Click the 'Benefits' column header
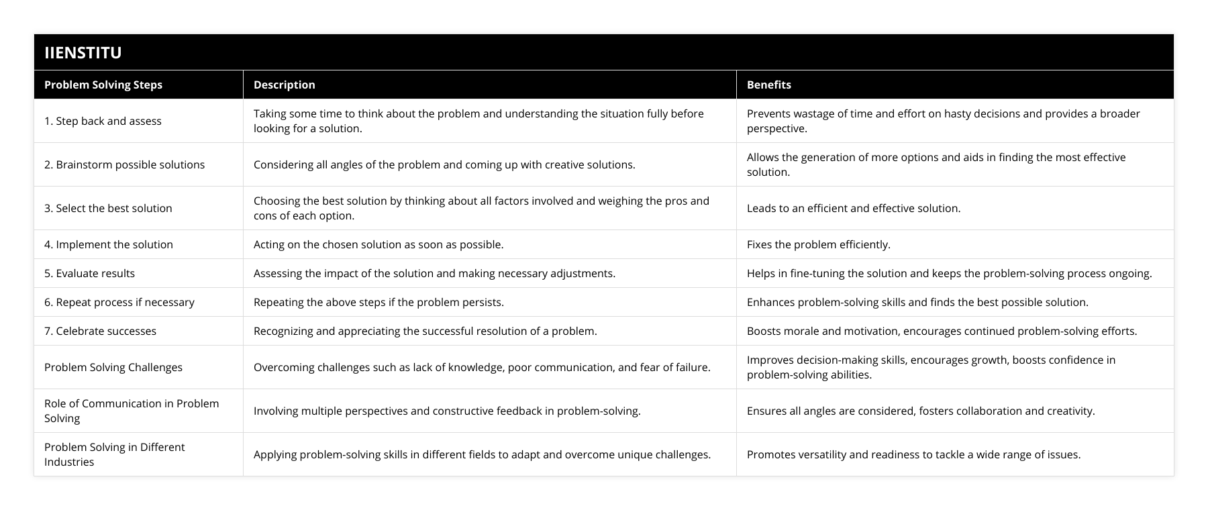The width and height of the screenshot is (1208, 510). tap(769, 85)
